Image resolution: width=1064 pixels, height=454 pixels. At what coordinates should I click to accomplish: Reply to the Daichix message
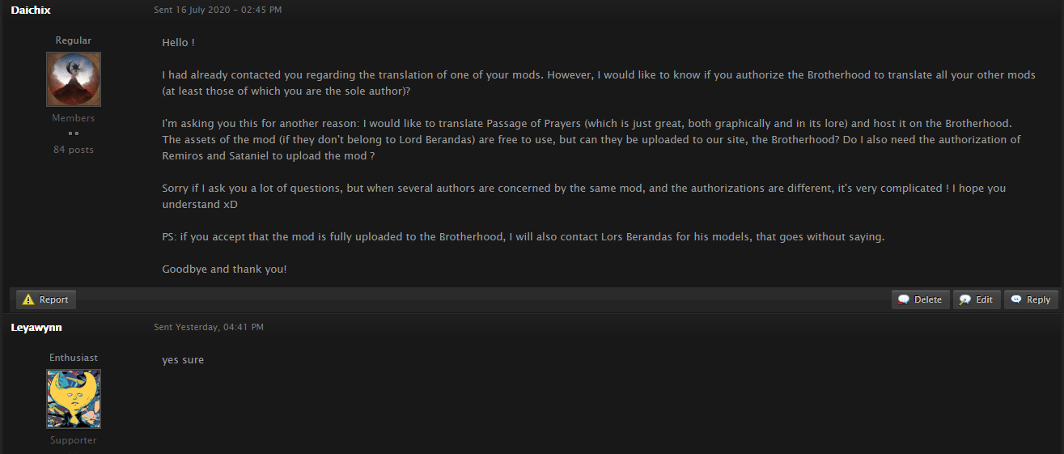[1031, 299]
